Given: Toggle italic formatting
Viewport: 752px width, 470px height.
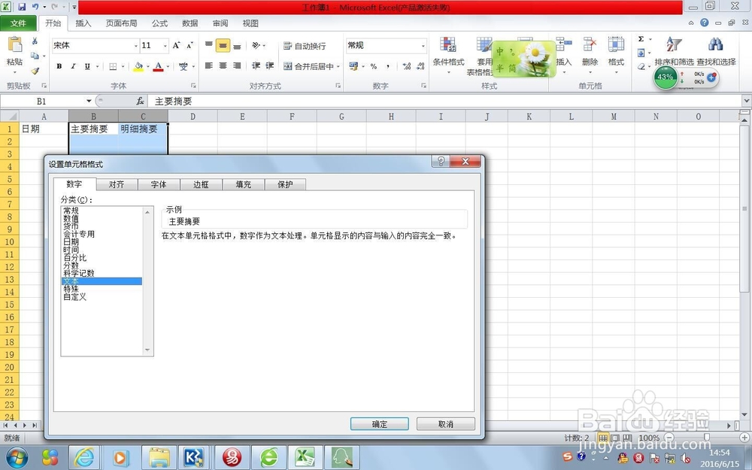Looking at the screenshot, I should tap(71, 66).
